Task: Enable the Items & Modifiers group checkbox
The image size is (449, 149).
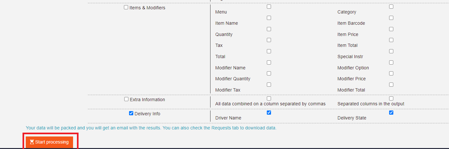Action: point(126,7)
